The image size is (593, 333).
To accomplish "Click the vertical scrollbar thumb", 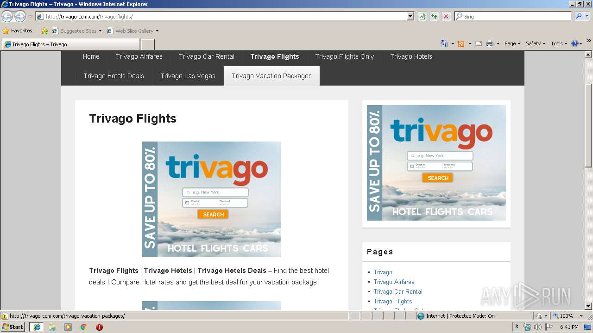I will 588,125.
